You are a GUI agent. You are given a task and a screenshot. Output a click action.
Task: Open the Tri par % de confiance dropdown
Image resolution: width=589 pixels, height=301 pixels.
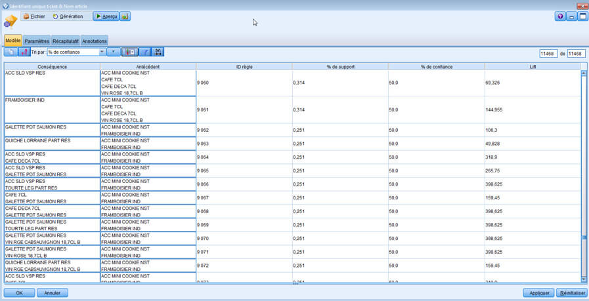coord(76,52)
